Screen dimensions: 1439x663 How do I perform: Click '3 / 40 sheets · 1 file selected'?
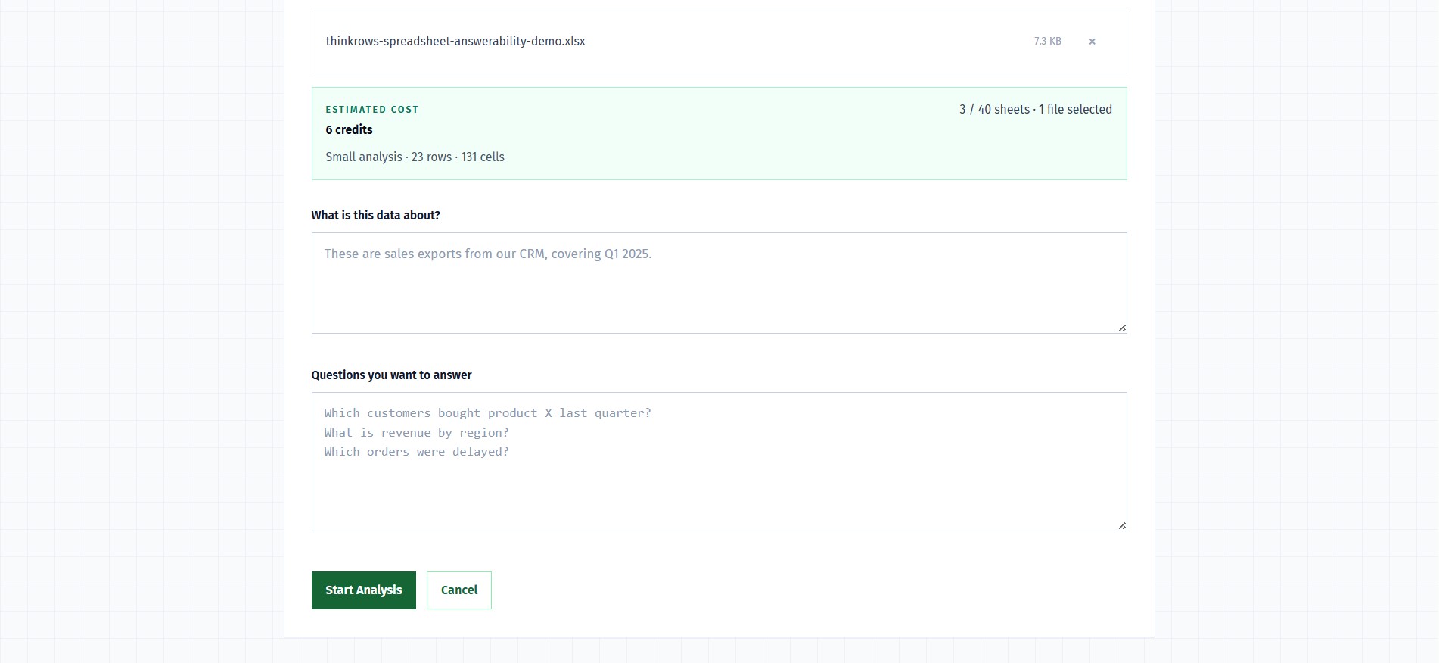click(1036, 110)
